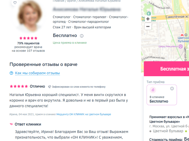189x141 pixels.
Task: Add doctor to favorites with heart icon
Action: [15, 2]
